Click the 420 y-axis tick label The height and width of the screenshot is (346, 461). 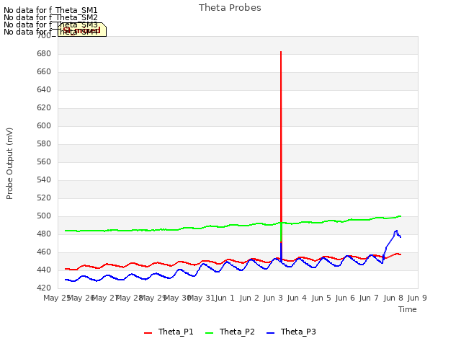tap(44, 288)
